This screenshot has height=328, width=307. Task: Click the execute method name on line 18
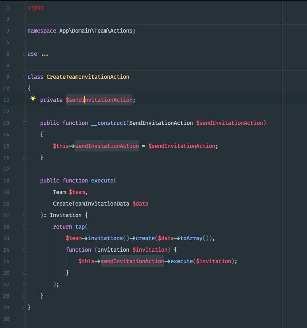tap(102, 180)
